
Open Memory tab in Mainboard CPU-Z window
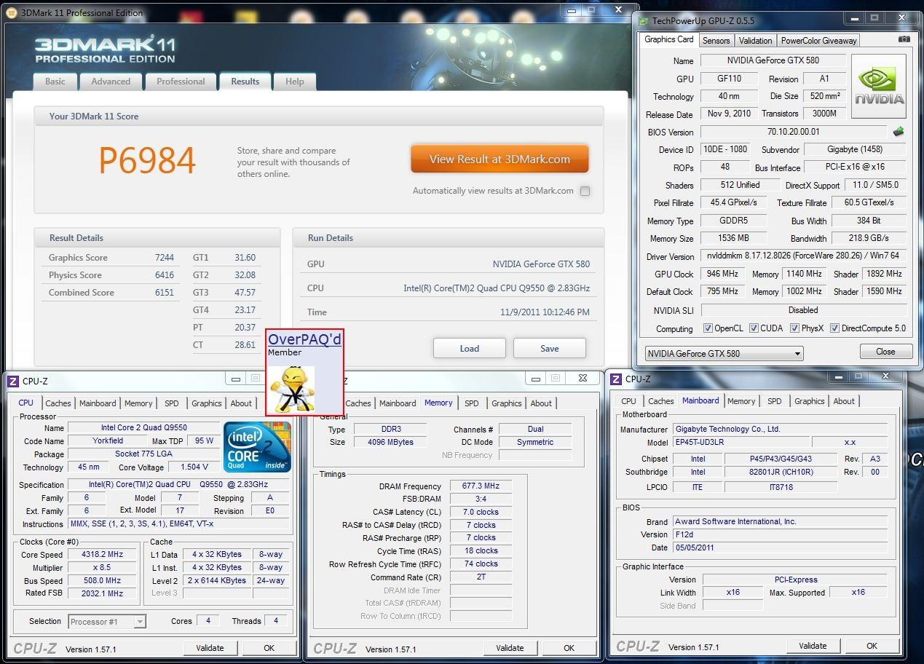tap(741, 401)
